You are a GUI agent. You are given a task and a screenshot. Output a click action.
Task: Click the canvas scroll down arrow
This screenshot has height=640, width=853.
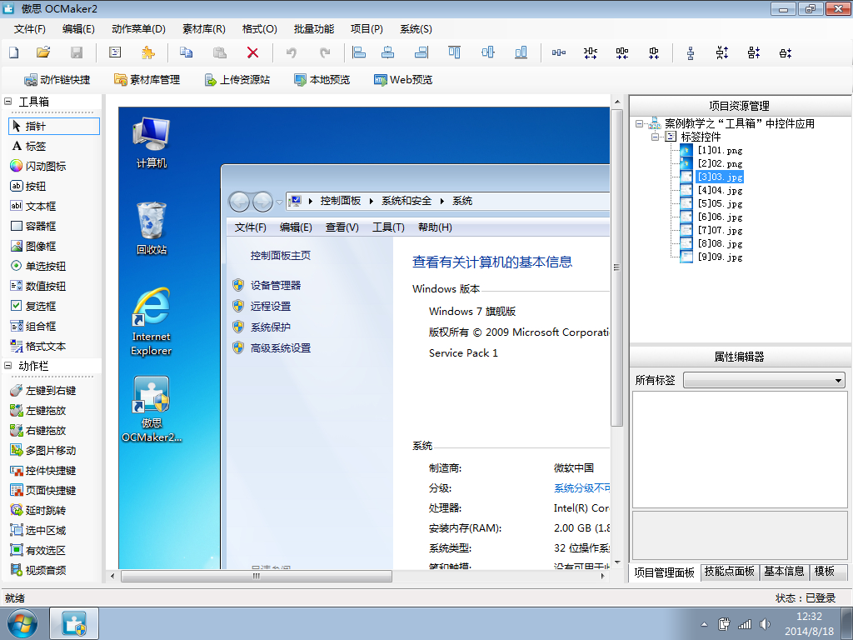(x=617, y=562)
